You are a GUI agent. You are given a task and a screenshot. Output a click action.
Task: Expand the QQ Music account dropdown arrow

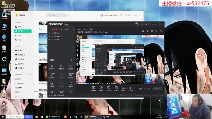(118, 15)
